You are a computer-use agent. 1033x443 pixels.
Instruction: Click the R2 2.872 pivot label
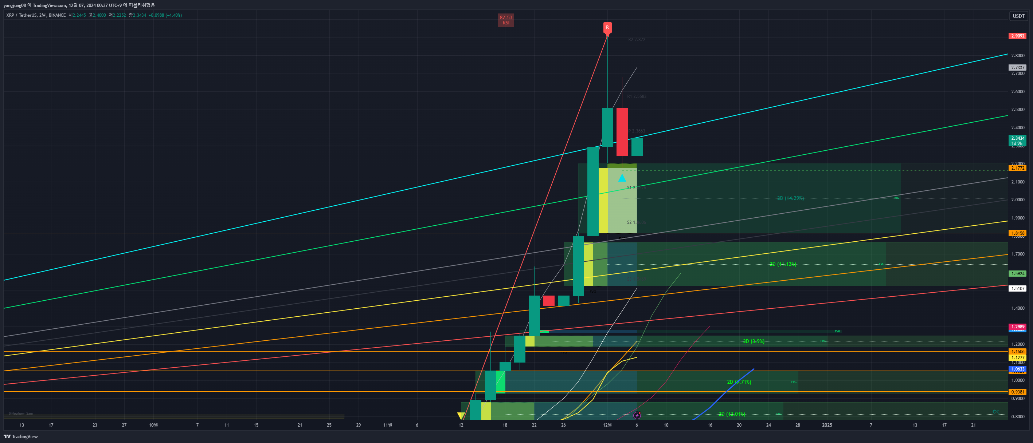(x=637, y=40)
